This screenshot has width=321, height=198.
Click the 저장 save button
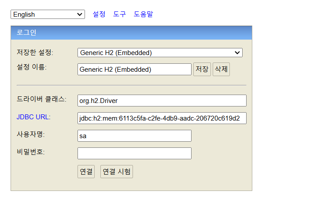coord(202,70)
